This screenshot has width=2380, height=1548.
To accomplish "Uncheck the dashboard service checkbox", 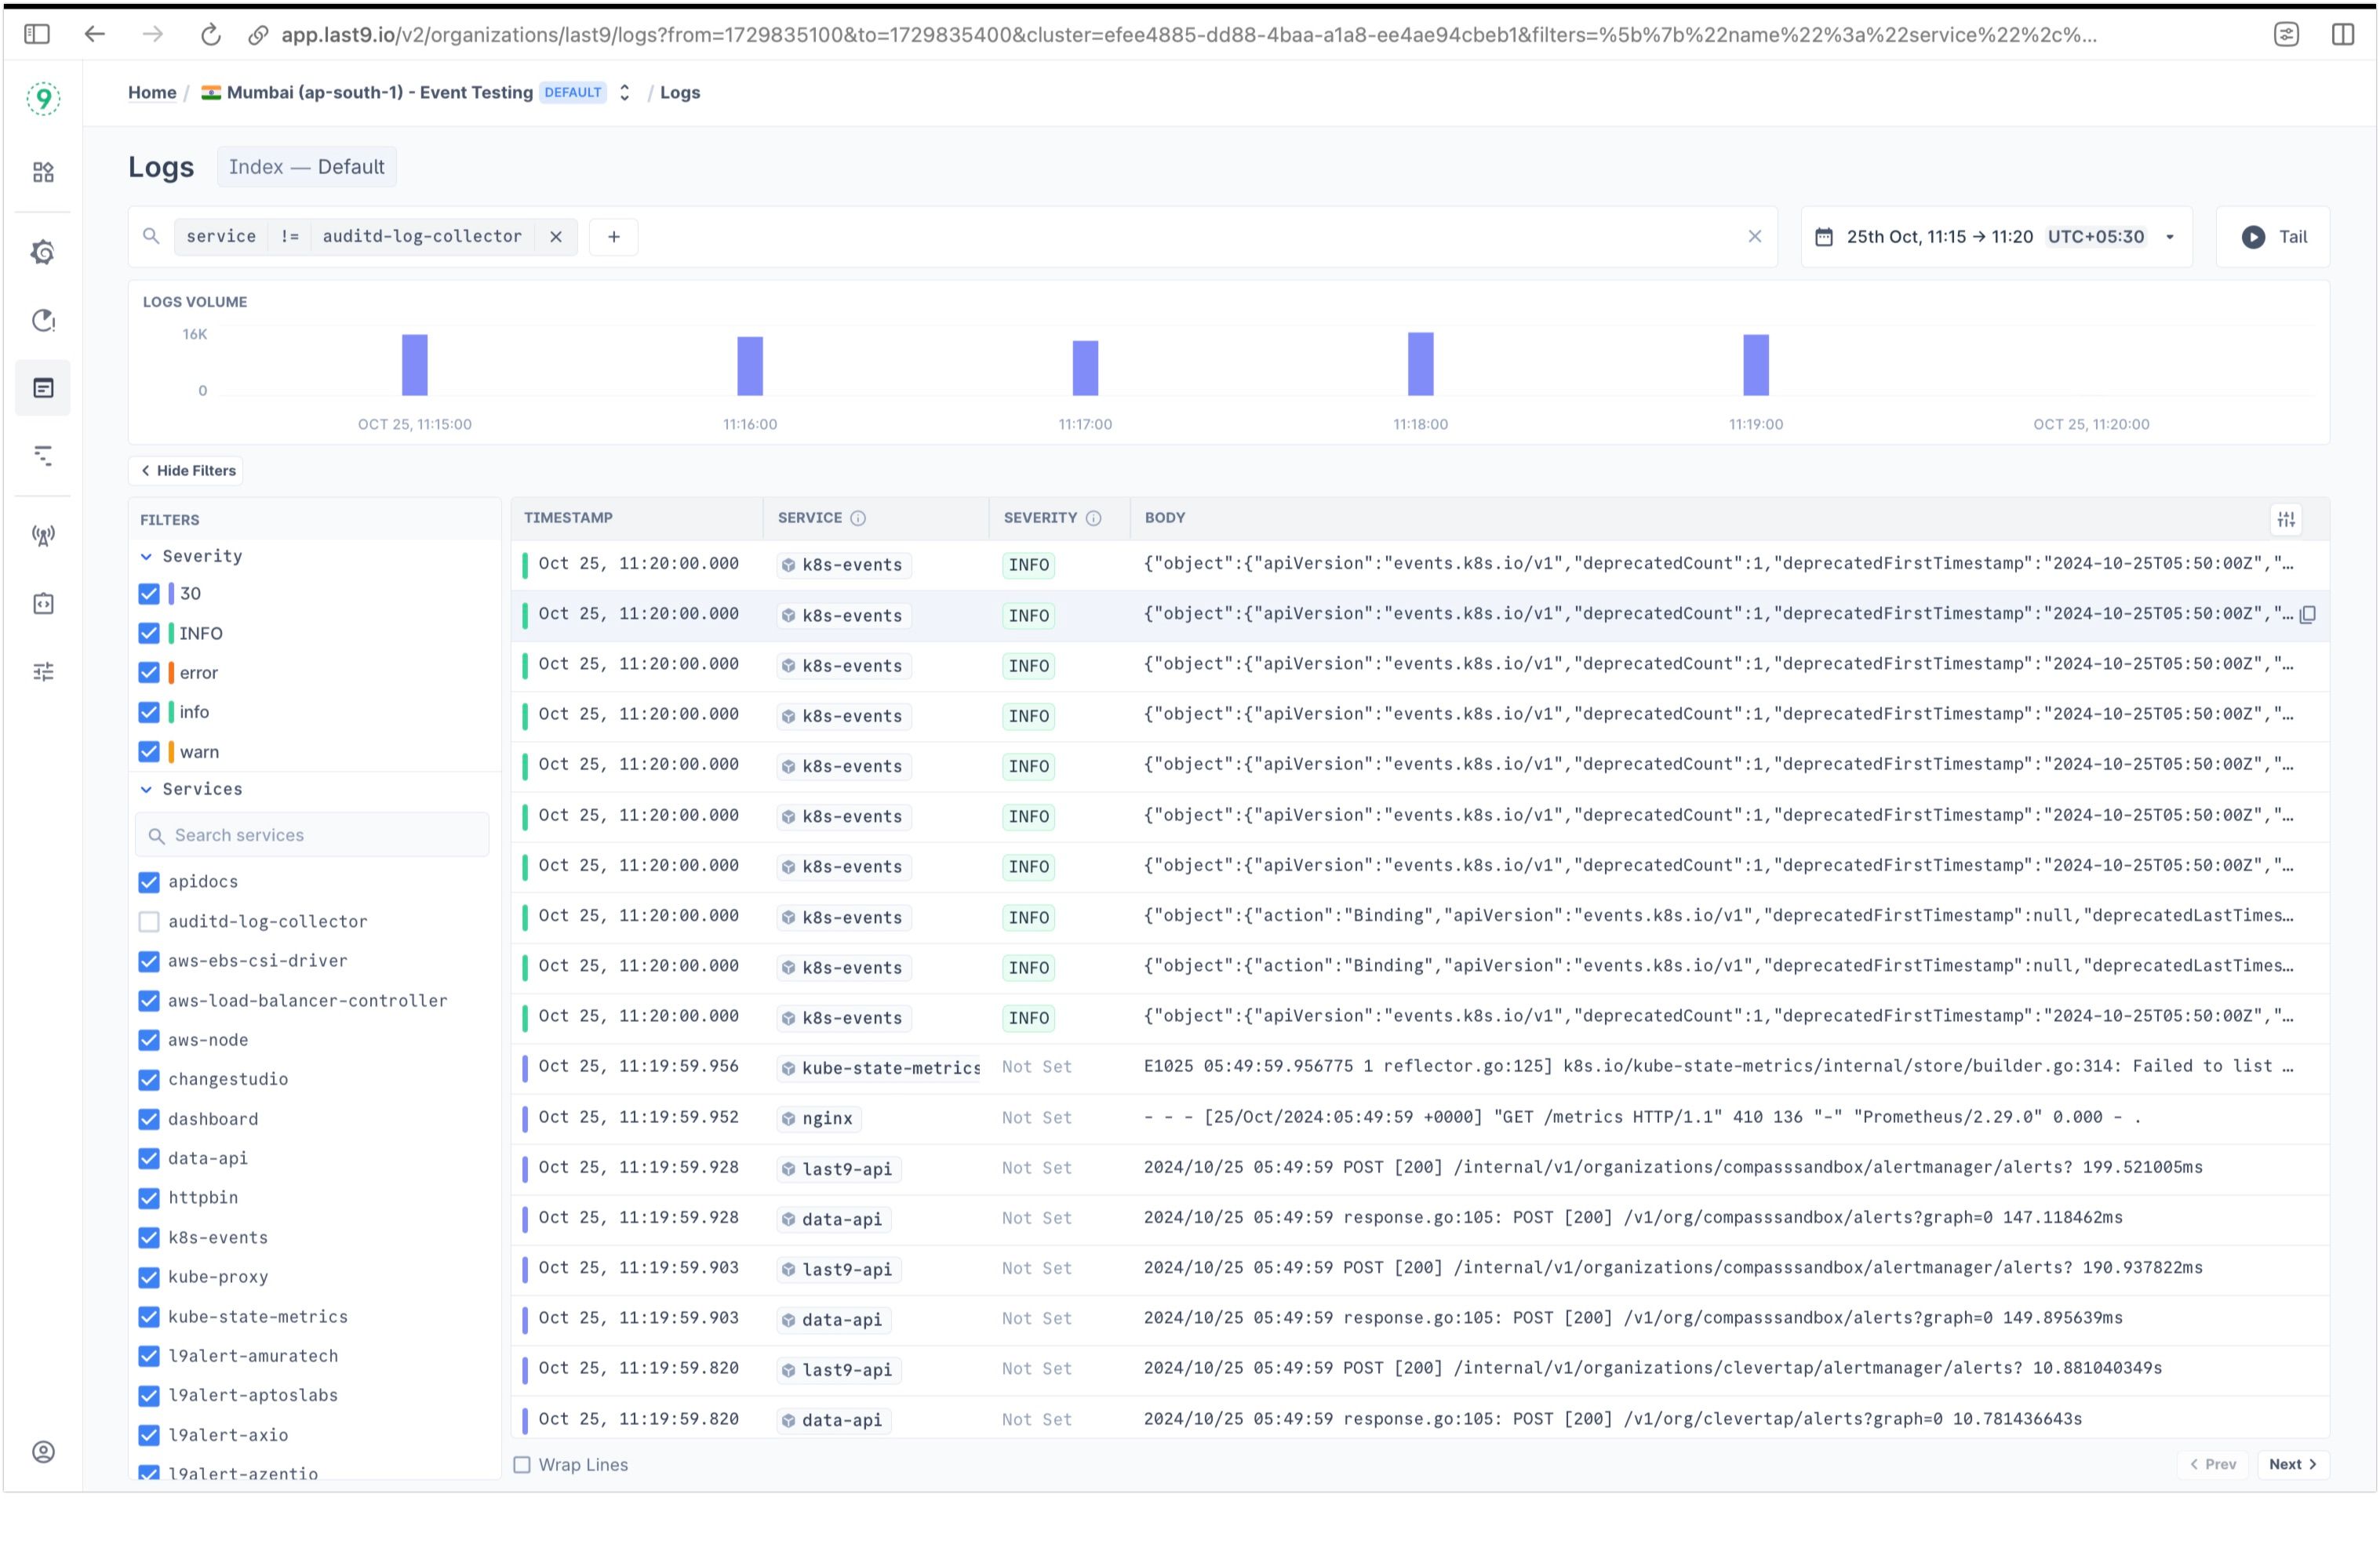I will [149, 1120].
